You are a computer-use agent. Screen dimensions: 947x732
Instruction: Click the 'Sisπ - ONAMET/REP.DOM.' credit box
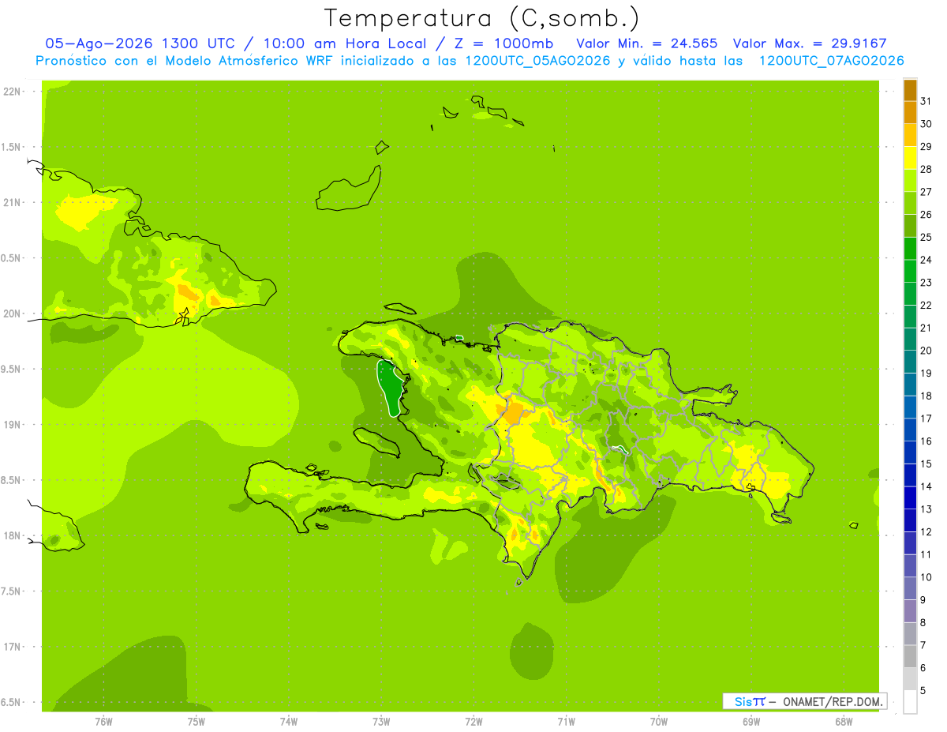pyautogui.click(x=805, y=701)
